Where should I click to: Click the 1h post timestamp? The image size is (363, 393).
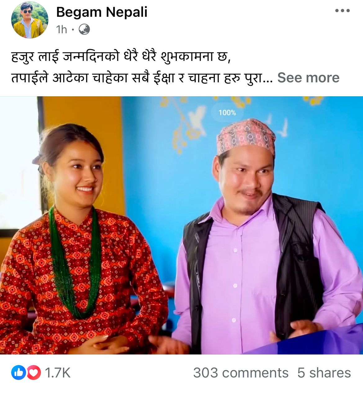pyautogui.click(x=61, y=30)
